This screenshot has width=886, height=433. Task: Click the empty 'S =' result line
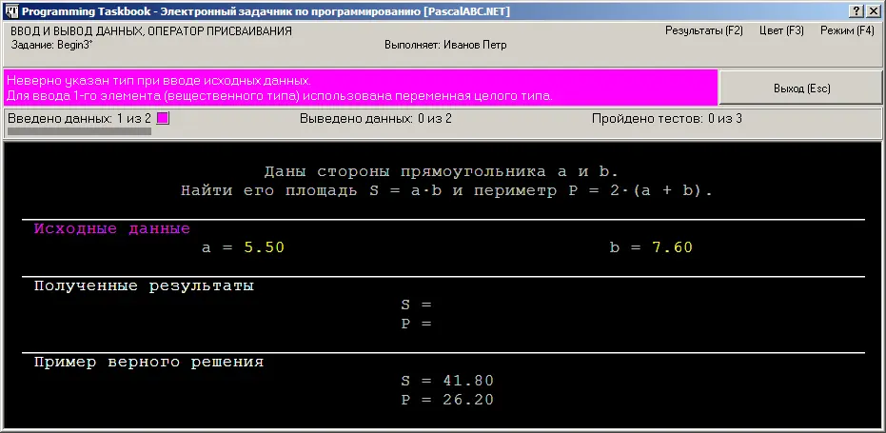(x=417, y=305)
